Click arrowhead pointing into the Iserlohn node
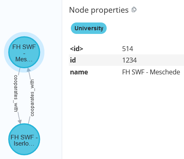The width and height of the screenshot is (184, 159). pyautogui.click(x=20, y=122)
